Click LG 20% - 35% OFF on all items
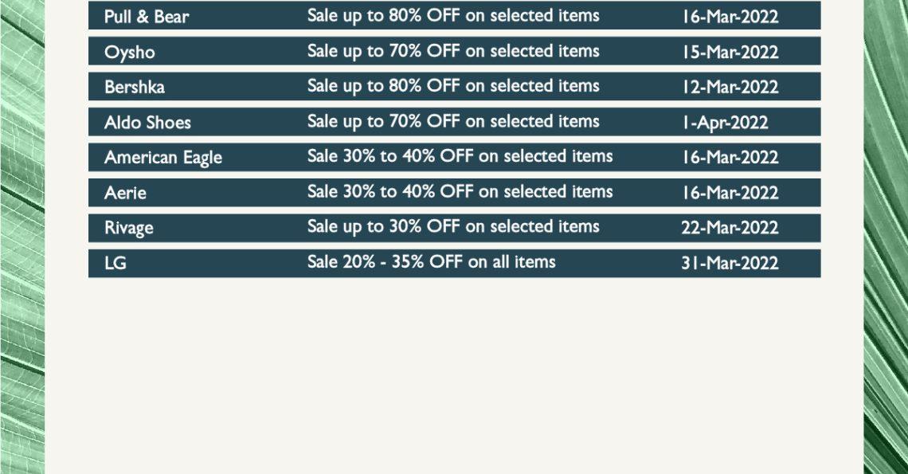This screenshot has width=908, height=474. pos(432,262)
